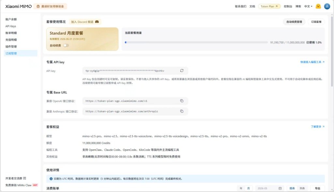This screenshot has height=192, width=334.
Task: Click the OpenAI base URL field
Action: point(135,101)
